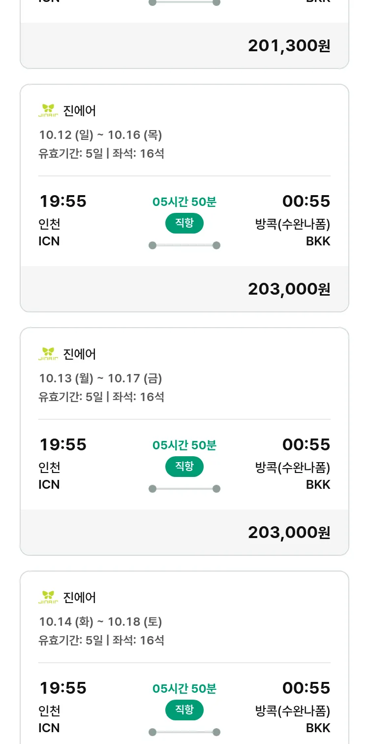Click the Jin Air logo on the 10.13 flight
369x744 pixels.
click(48, 354)
